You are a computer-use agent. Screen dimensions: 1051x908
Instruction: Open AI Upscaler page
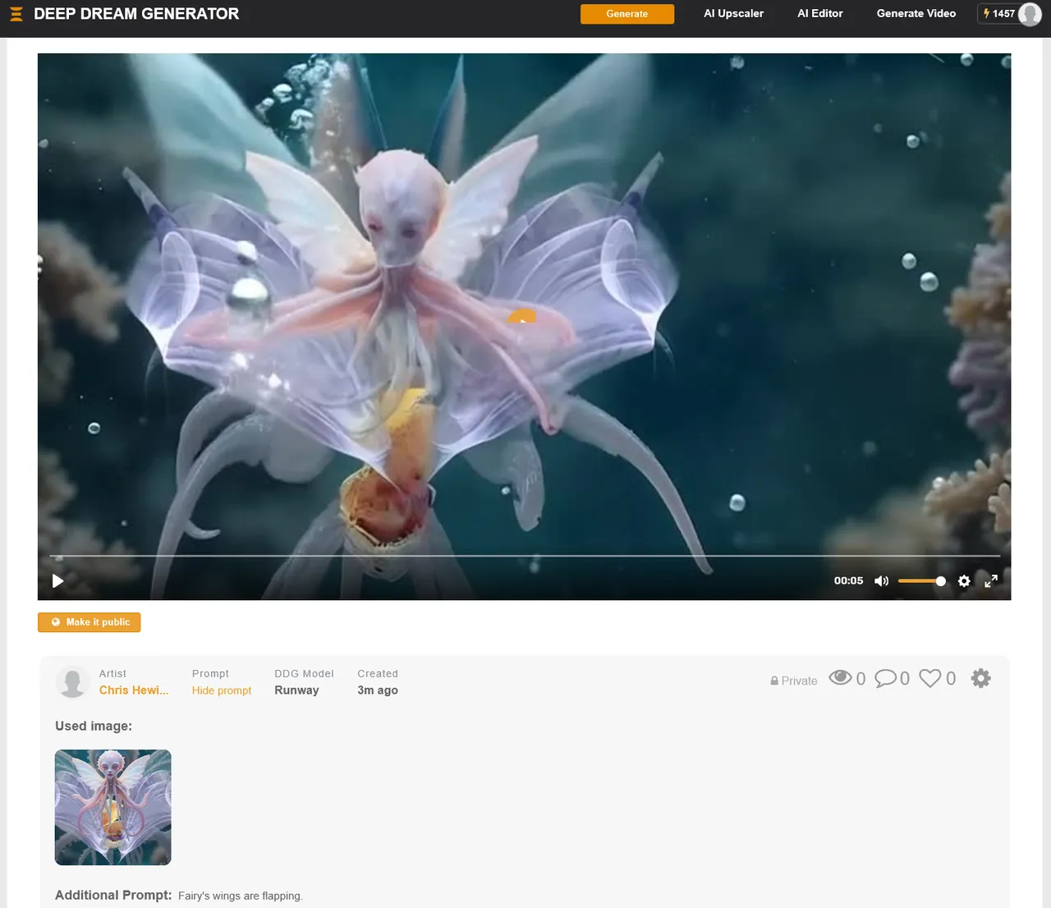pyautogui.click(x=733, y=14)
